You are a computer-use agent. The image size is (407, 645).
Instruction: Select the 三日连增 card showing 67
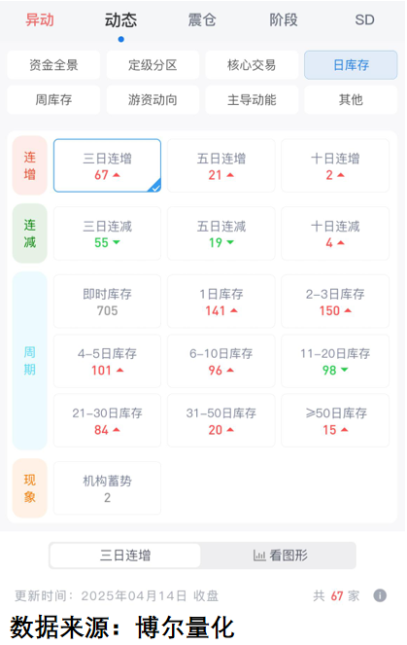click(107, 165)
